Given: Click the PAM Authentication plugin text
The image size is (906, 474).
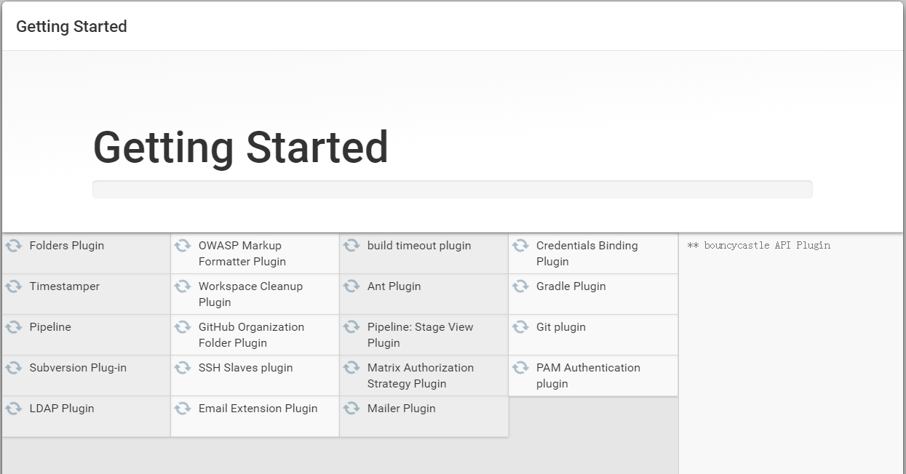Looking at the screenshot, I should click(x=588, y=376).
